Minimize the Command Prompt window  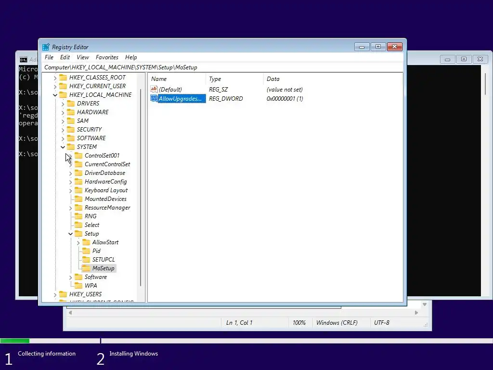click(x=447, y=59)
